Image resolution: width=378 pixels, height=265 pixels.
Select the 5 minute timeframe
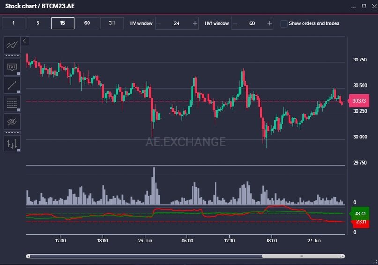[38, 23]
